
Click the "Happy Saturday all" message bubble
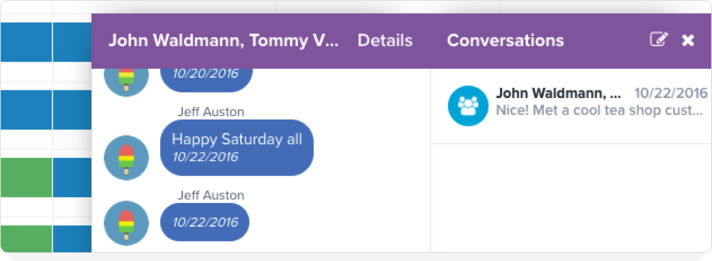(x=237, y=148)
